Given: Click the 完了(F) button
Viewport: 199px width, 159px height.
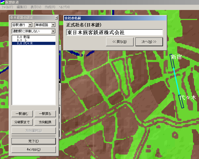Looking at the screenshot, I should click(34, 141).
